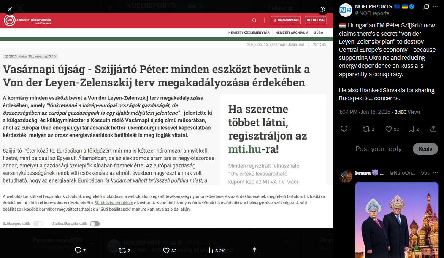Screen dimensions: 444x258
Task: Open the 3,103 Views link
Action: click(x=407, y=112)
